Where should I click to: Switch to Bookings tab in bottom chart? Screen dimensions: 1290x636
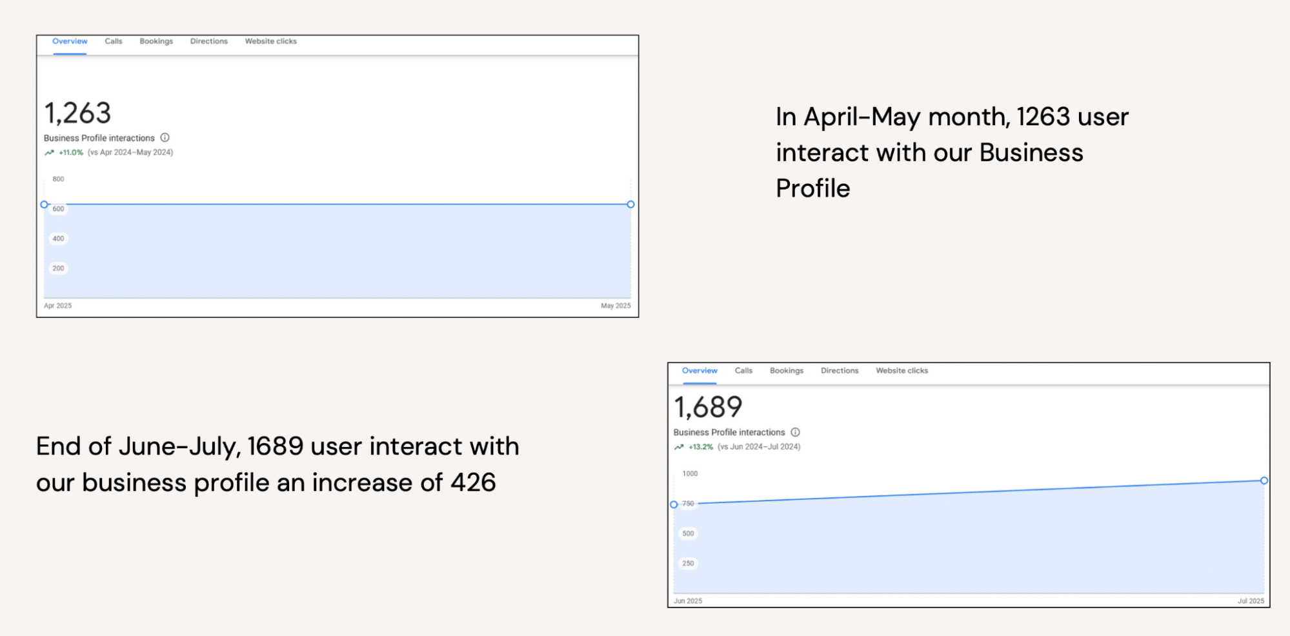[786, 371]
